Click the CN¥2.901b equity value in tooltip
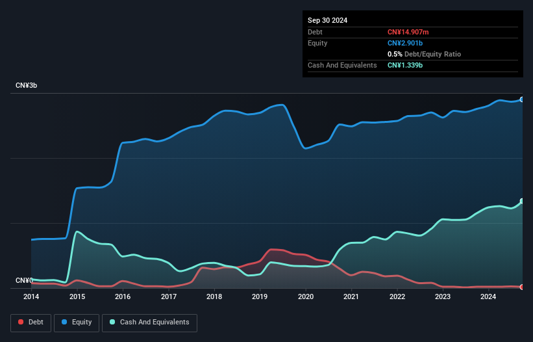Screen dimensions: 533x342 (x=407, y=43)
